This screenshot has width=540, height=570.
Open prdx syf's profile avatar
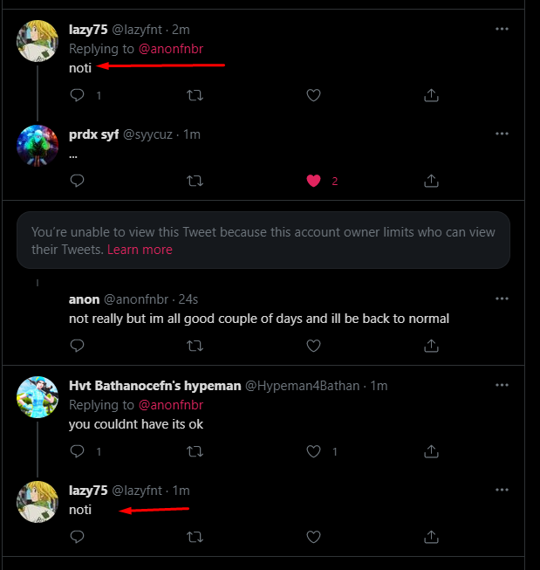click(38, 146)
